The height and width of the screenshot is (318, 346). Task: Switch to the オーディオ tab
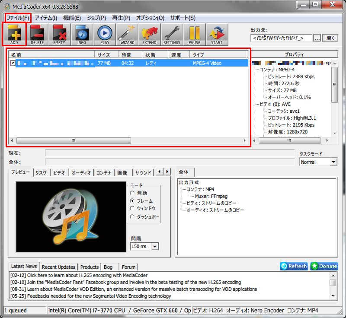tap(81, 173)
